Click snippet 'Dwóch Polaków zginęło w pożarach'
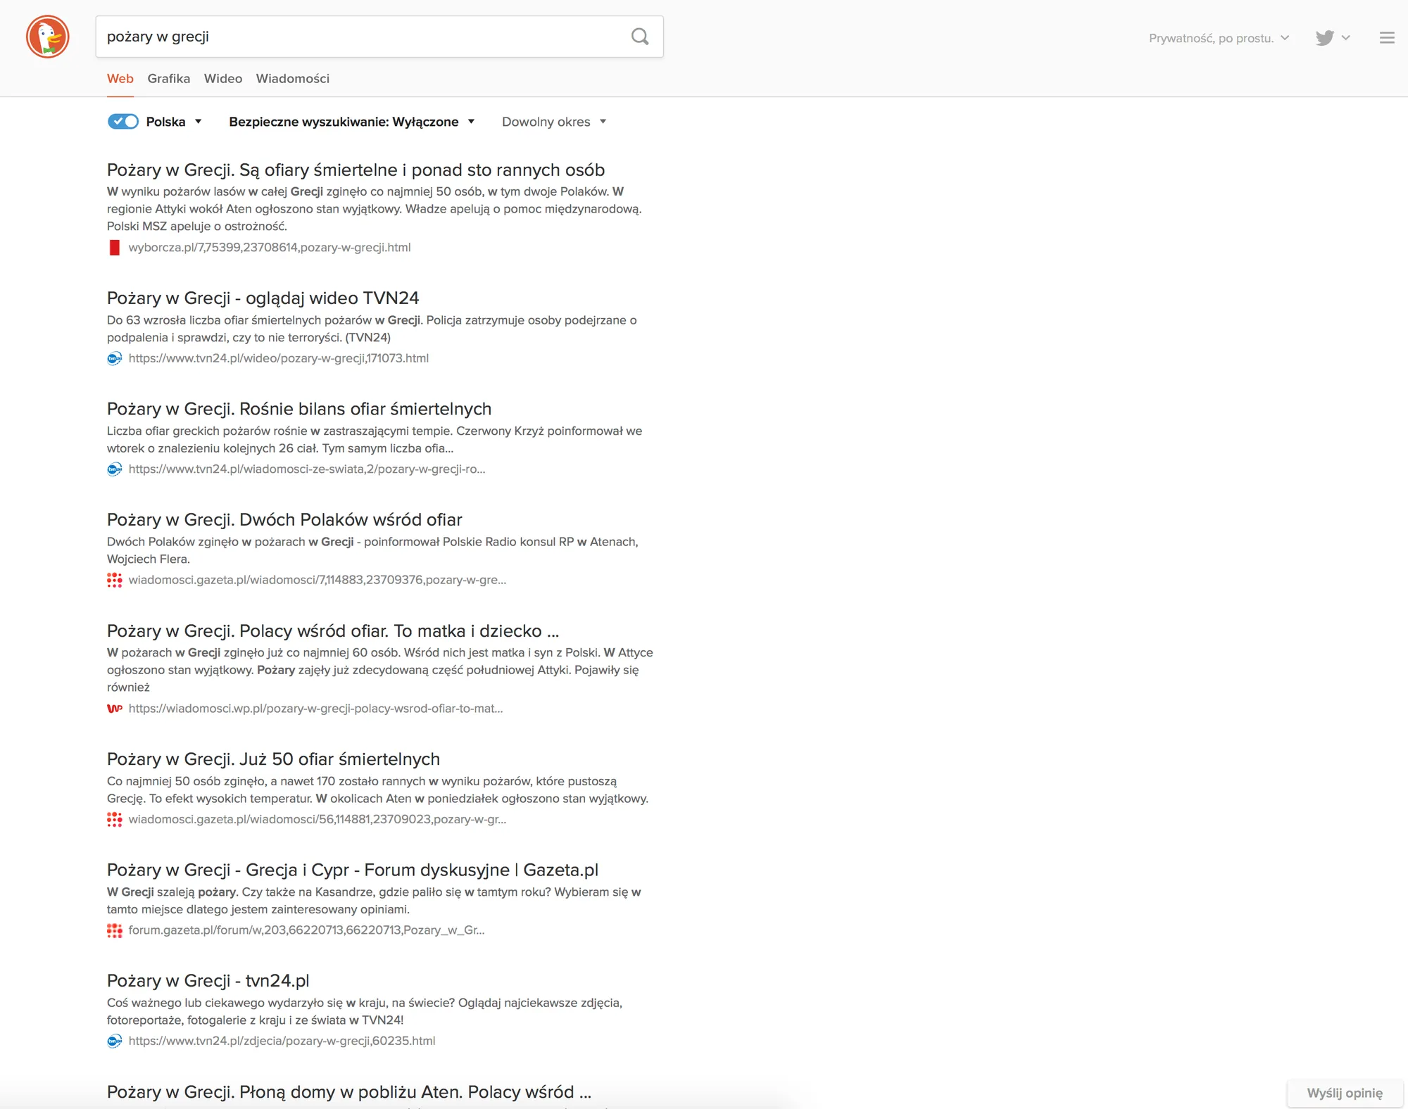 pos(372,550)
